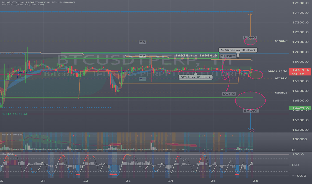The height and width of the screenshot is (184, 312).
Task: Click date 26 on the time axis
Action: tap(255, 181)
